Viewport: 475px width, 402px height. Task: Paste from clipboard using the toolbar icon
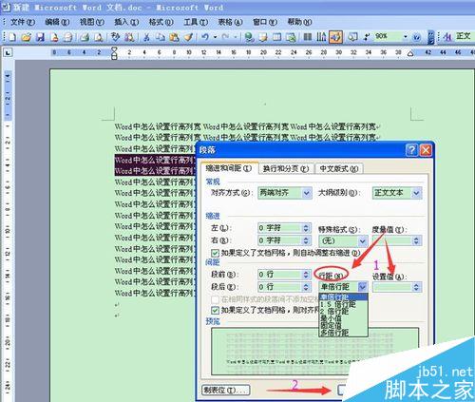point(174,37)
